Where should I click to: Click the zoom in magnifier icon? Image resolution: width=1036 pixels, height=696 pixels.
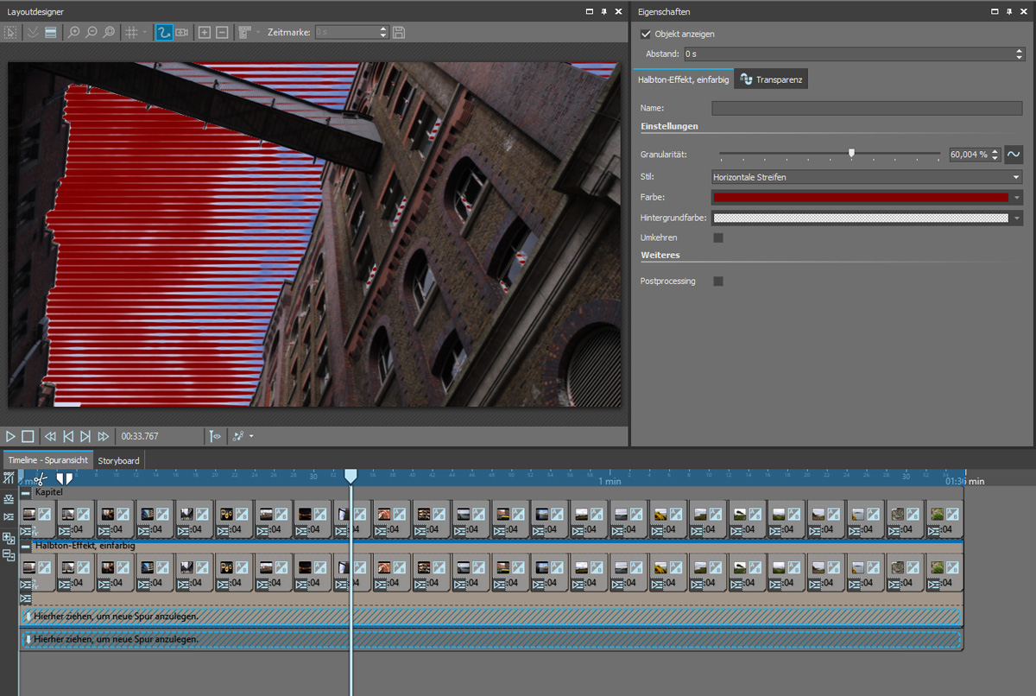[x=74, y=32]
